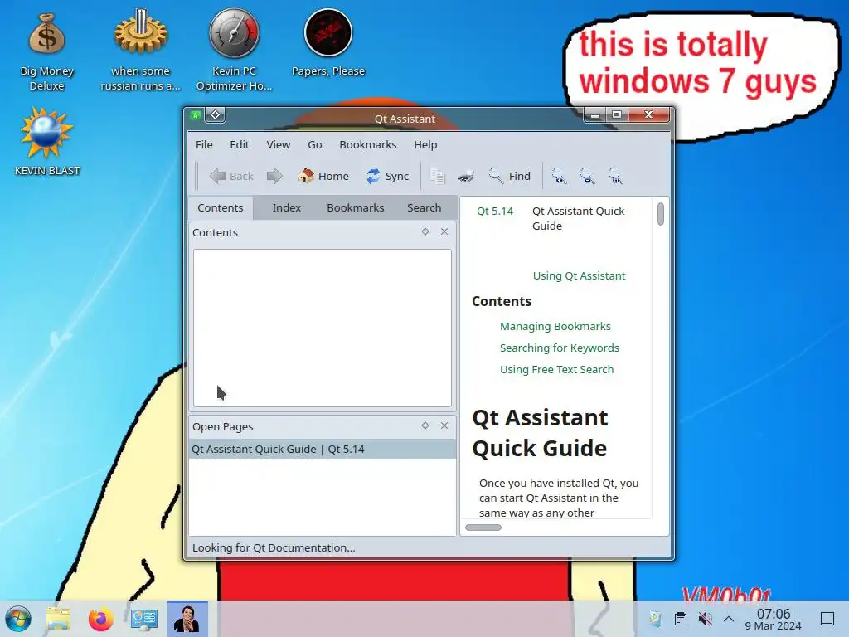Switch to the Contents tab

(221, 208)
